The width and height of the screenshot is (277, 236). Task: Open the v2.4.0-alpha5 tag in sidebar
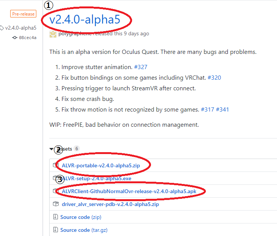coord(21,28)
